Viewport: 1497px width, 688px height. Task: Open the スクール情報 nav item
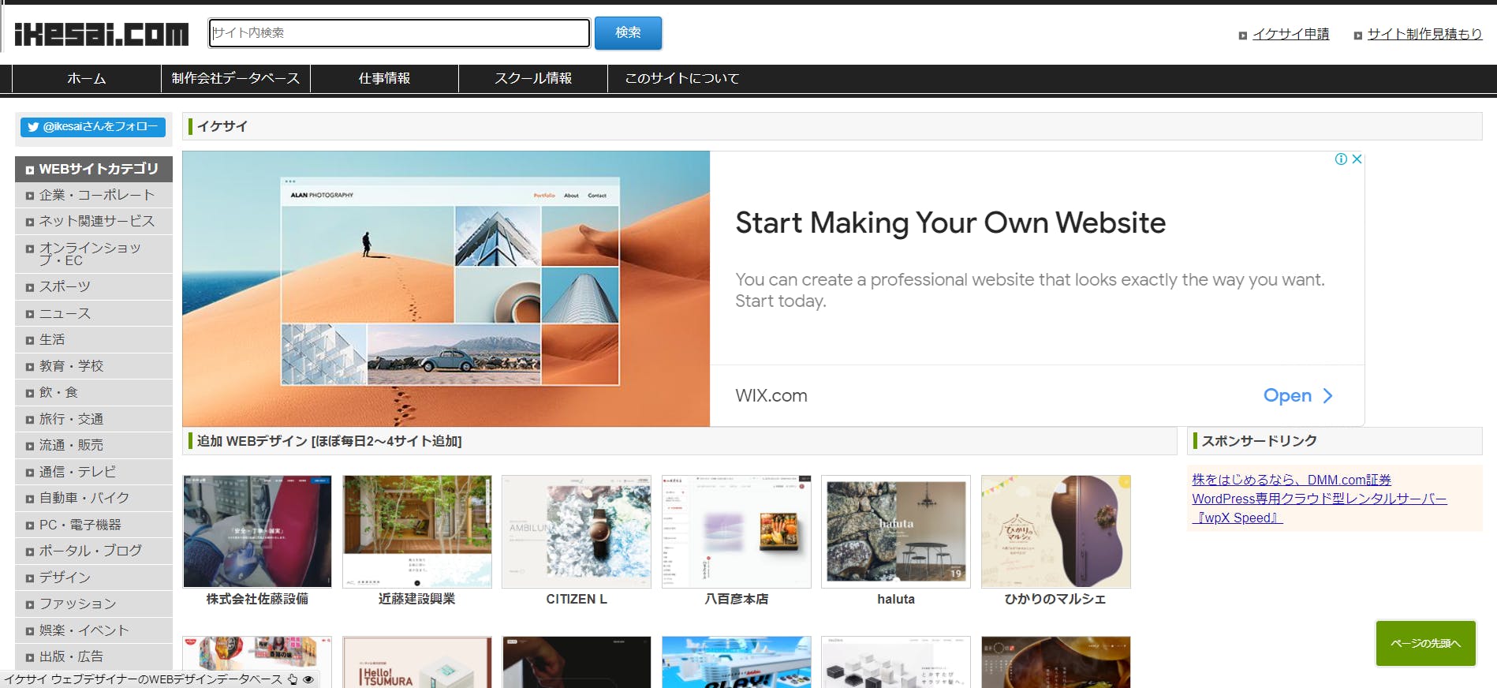coord(533,78)
